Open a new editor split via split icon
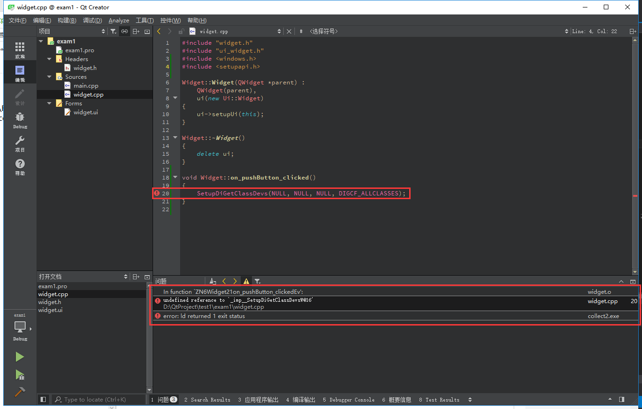 [632, 31]
